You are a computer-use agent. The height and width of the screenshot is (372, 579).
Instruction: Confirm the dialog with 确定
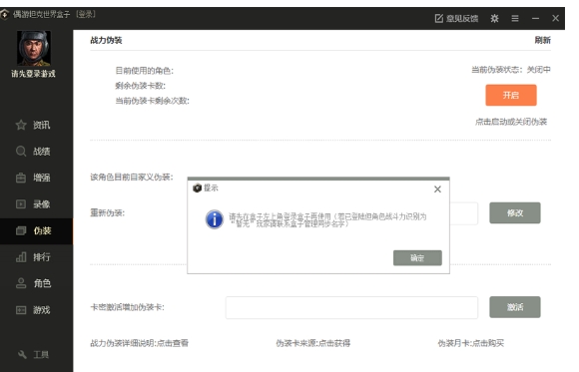point(417,258)
